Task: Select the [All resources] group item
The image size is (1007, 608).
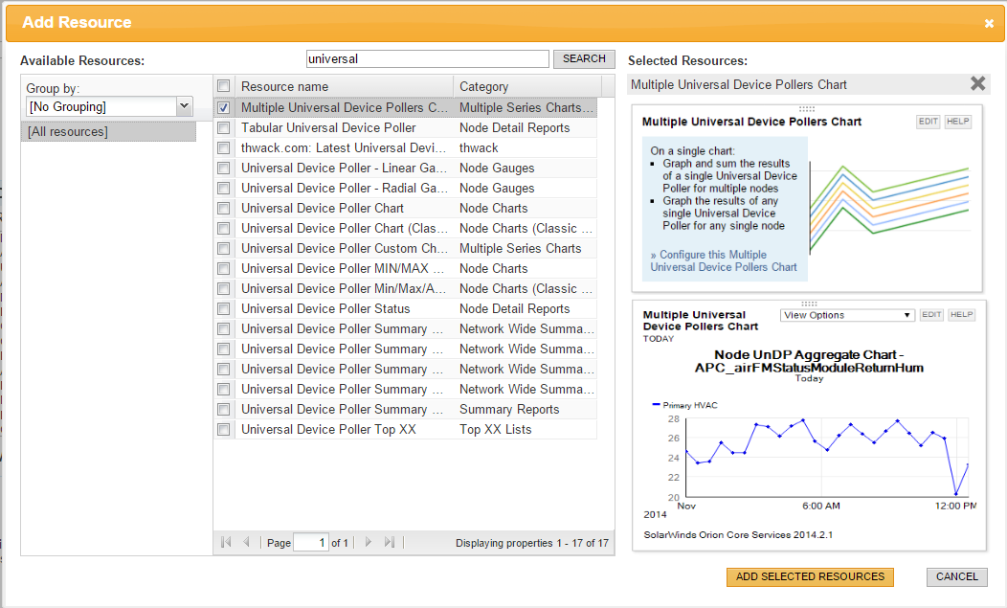Action: point(108,132)
